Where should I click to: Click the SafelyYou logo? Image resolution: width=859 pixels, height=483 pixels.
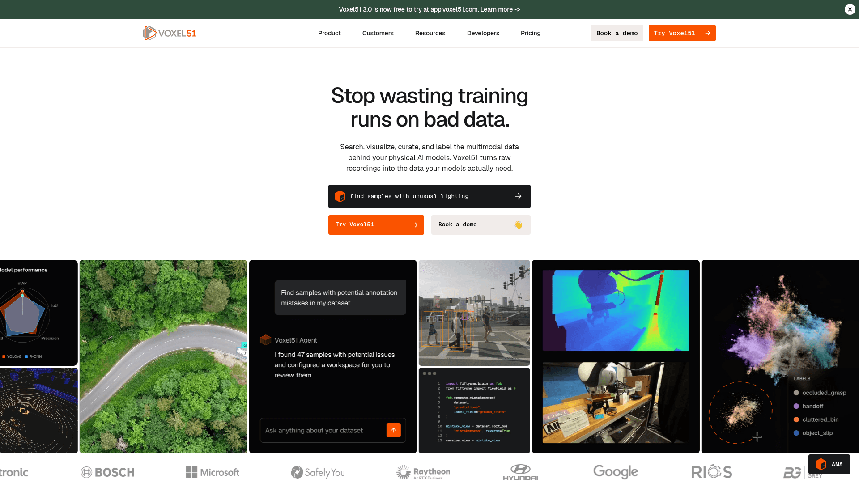(x=318, y=472)
